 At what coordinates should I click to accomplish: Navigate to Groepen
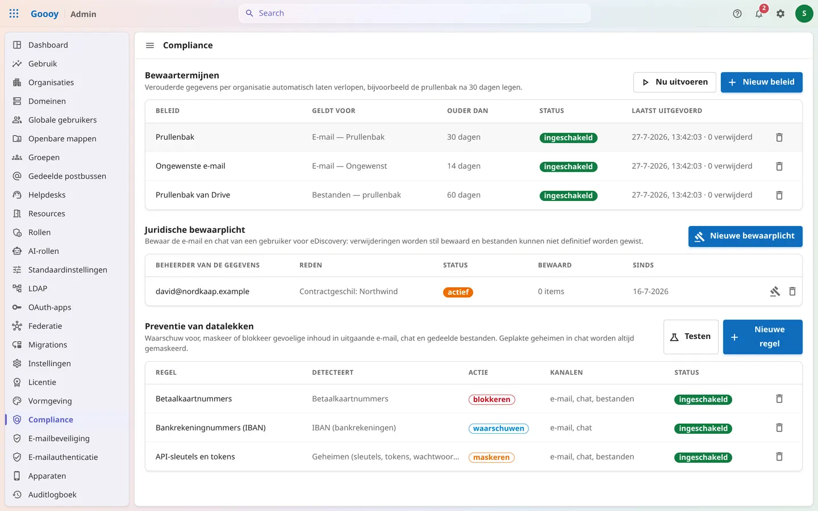tap(67, 157)
